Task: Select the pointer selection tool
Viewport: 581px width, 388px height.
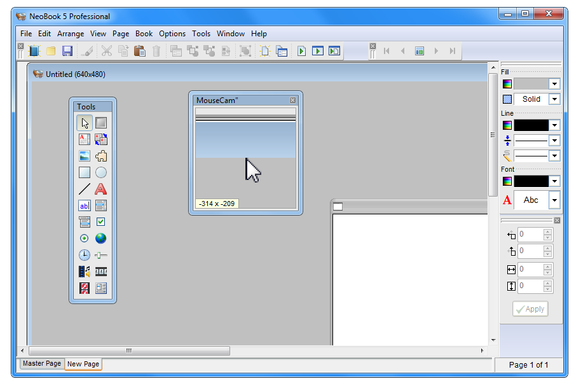Action: pyautogui.click(x=85, y=123)
